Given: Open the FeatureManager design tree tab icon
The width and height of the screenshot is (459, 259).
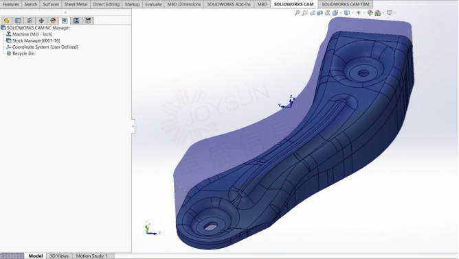Looking at the screenshot, I should click(x=6, y=21).
